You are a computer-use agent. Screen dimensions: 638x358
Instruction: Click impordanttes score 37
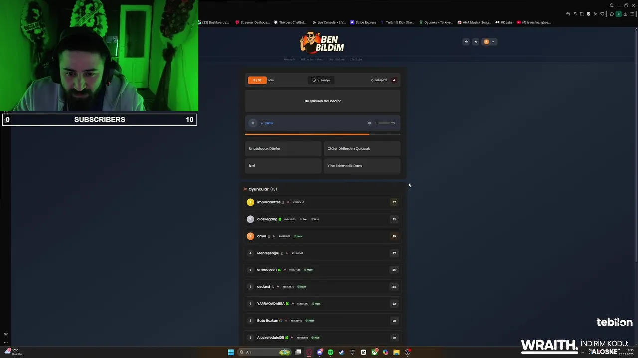[x=394, y=202]
